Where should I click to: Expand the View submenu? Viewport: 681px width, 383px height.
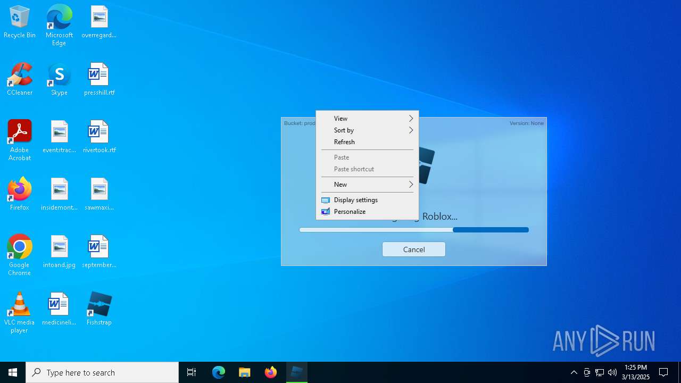(x=367, y=119)
